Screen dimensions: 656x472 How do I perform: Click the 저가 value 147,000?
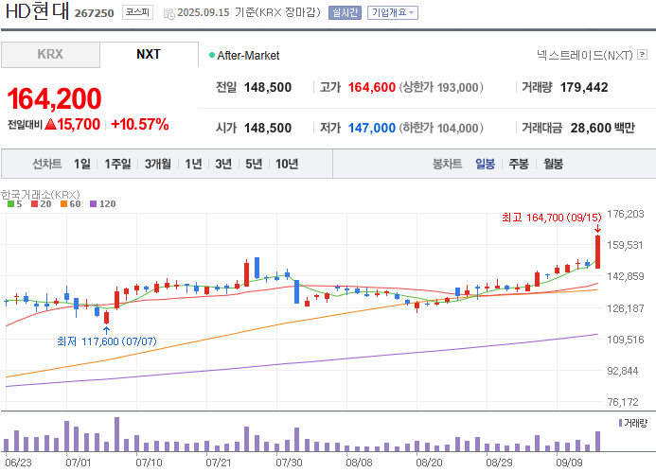click(372, 128)
